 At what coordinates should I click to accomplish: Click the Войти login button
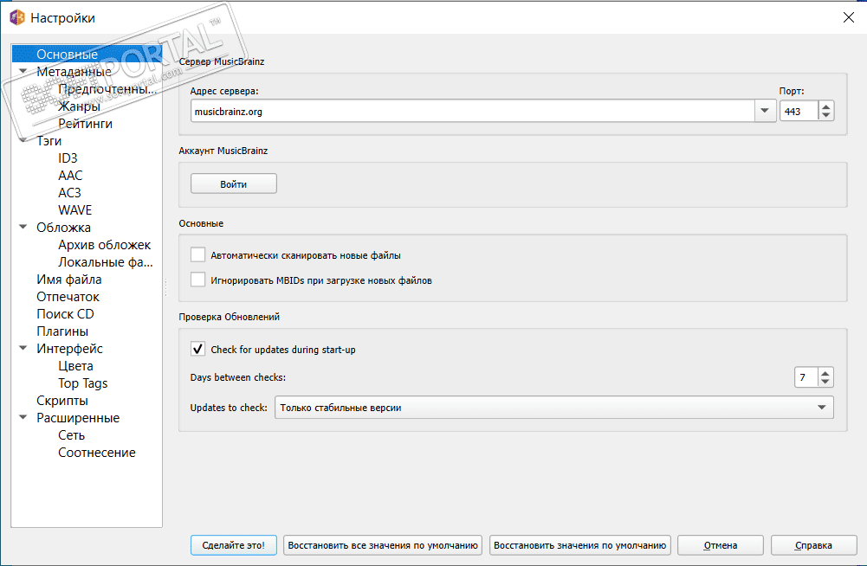click(234, 184)
